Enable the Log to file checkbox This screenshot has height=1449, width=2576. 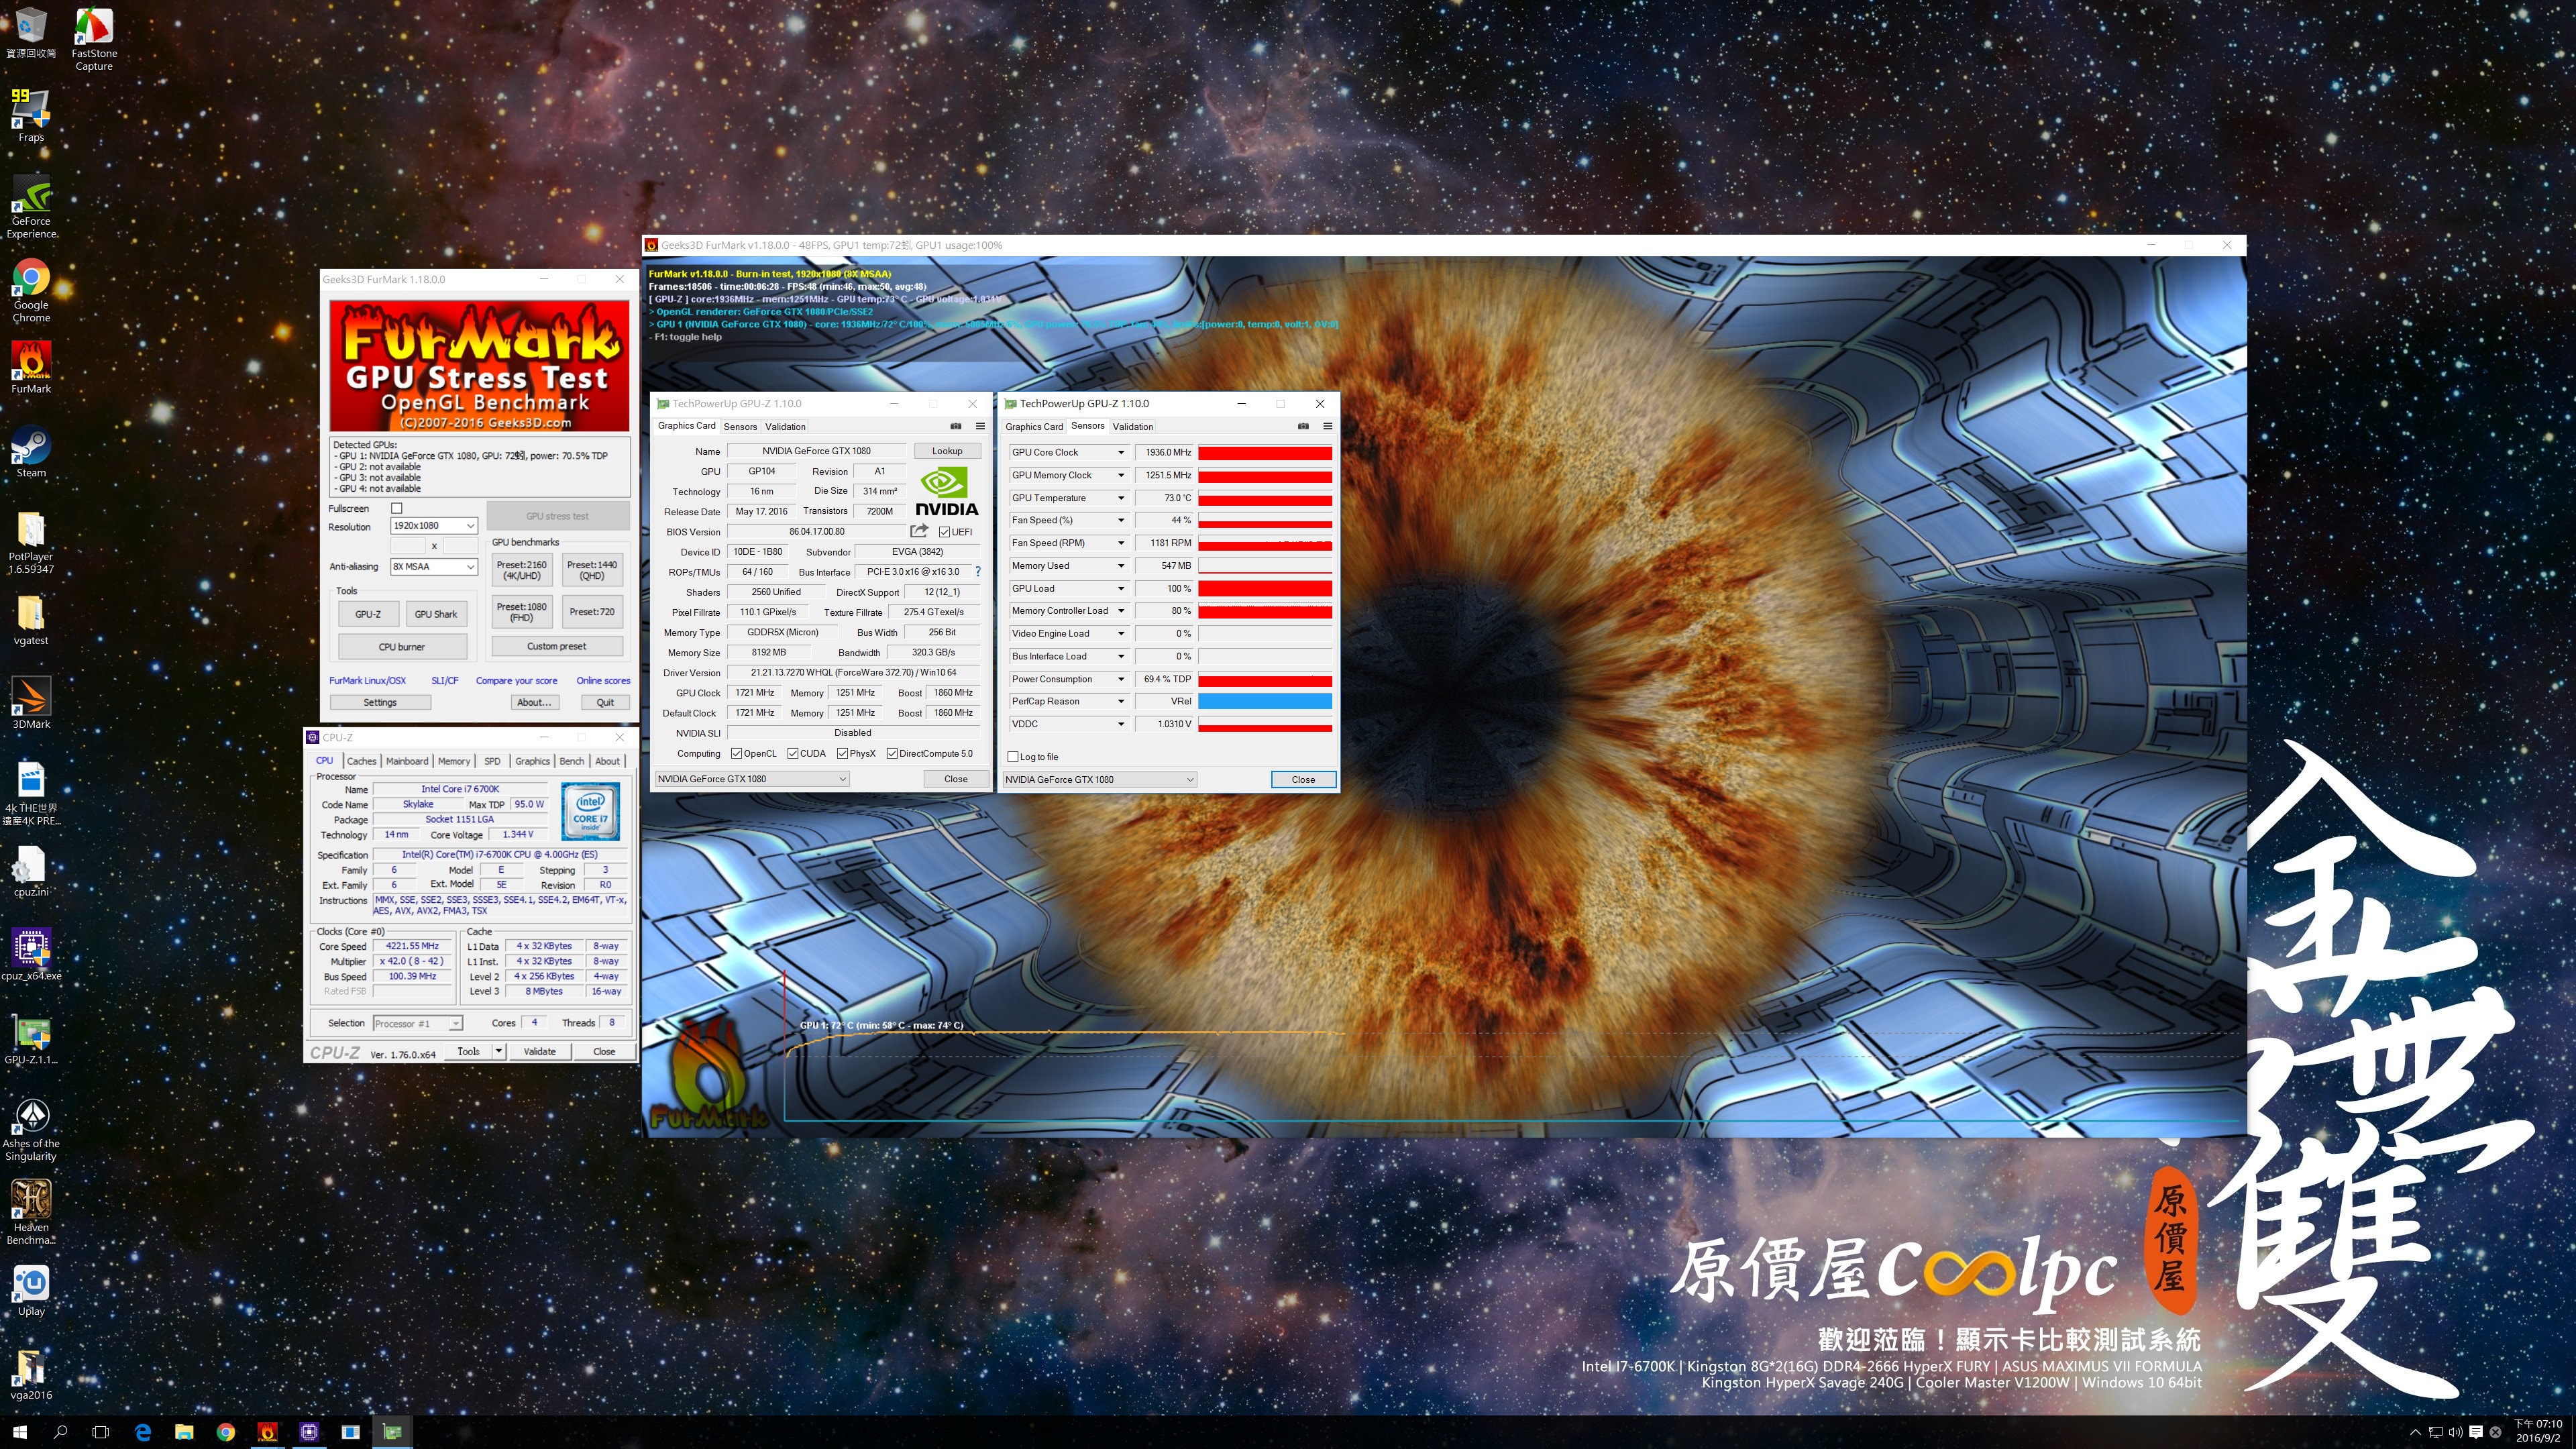click(x=1013, y=757)
